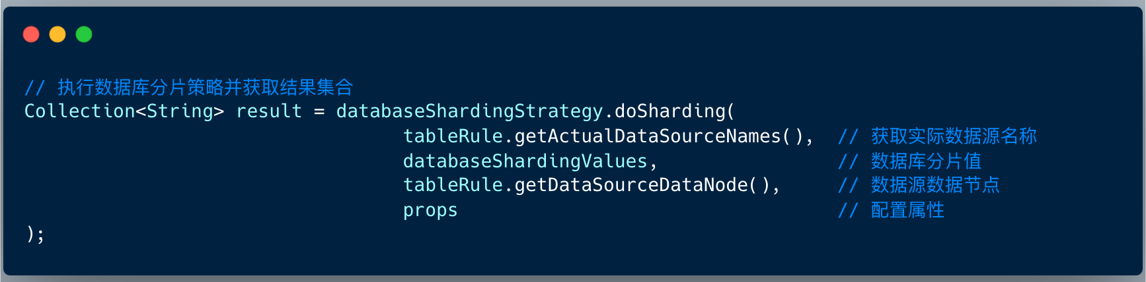Click the getActualDataSourceNames() method

pyautogui.click(x=659, y=136)
